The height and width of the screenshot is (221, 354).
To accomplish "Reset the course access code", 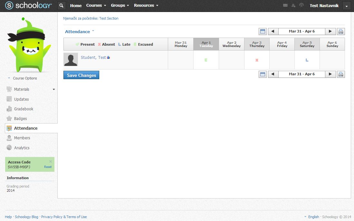I will 48,167.
